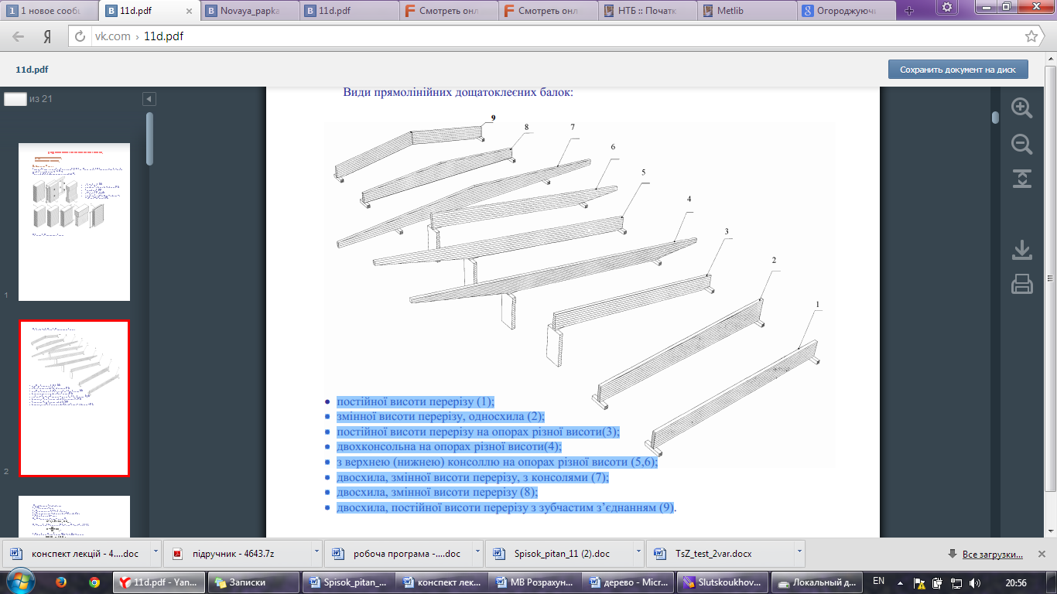The image size is (1057, 594).
Task: Switch to the Metlib browser tab
Action: click(x=747, y=11)
